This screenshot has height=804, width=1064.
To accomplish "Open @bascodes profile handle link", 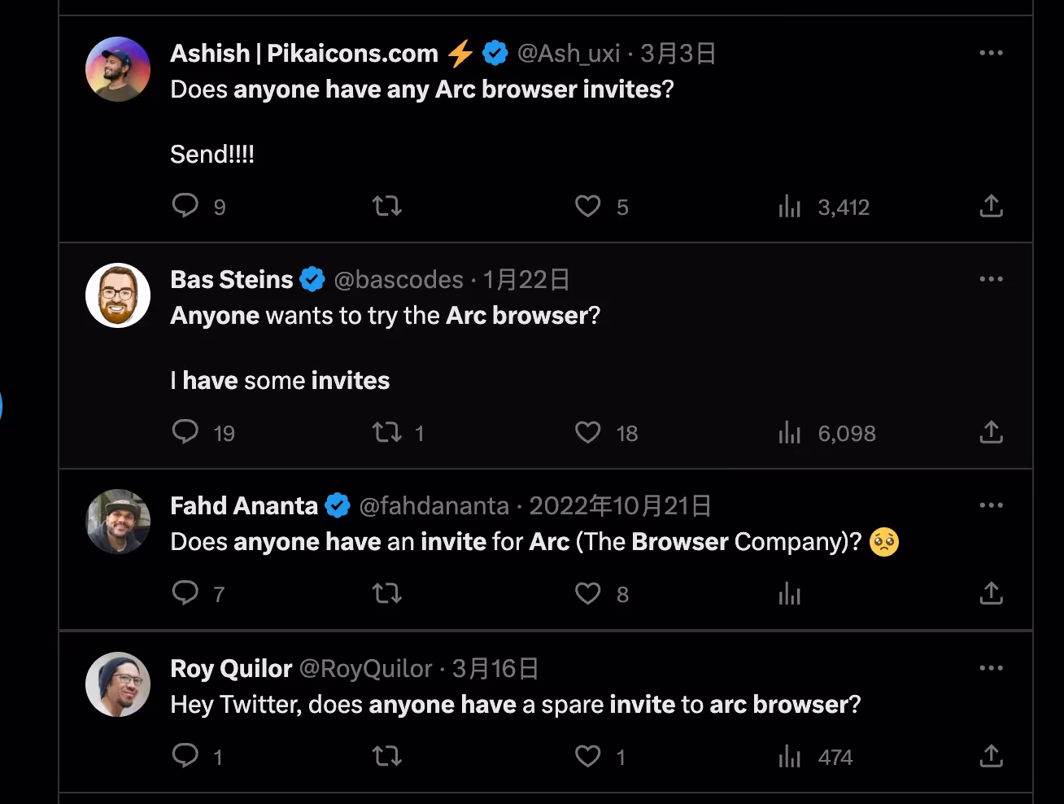I will [399, 280].
